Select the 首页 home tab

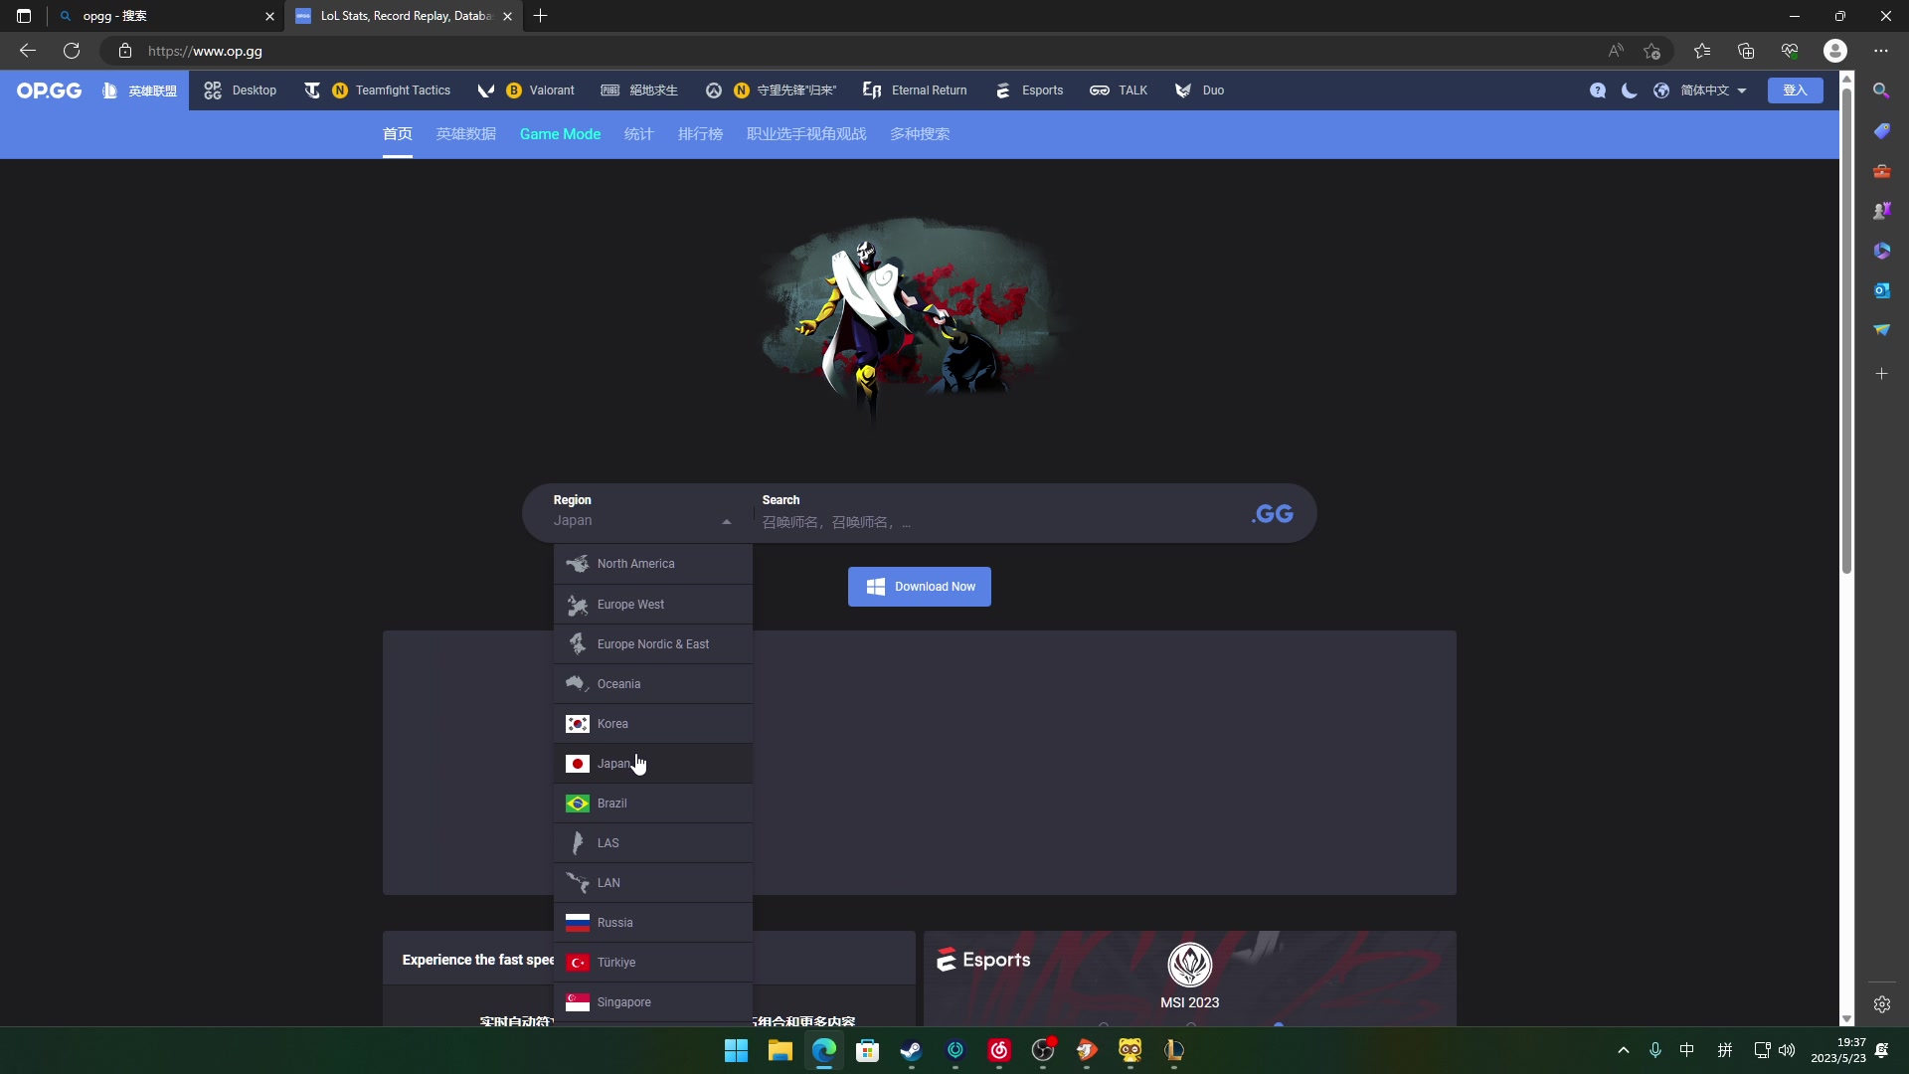(398, 134)
